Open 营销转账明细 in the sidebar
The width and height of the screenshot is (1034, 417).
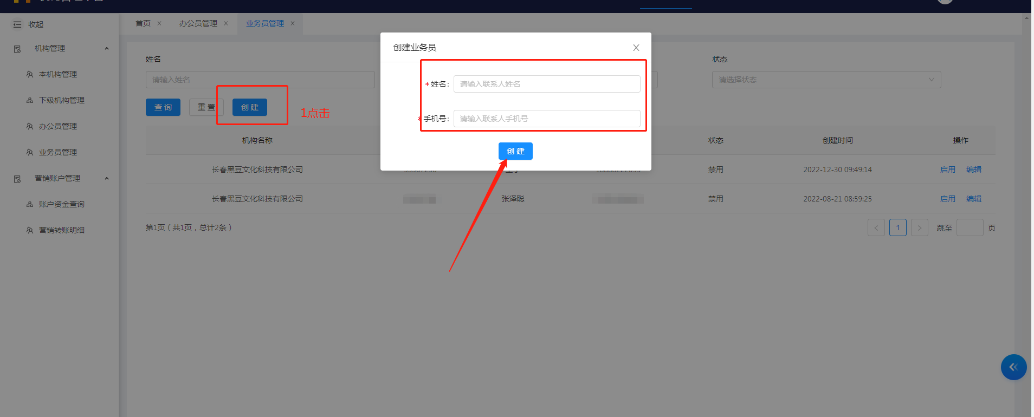pyautogui.click(x=62, y=230)
